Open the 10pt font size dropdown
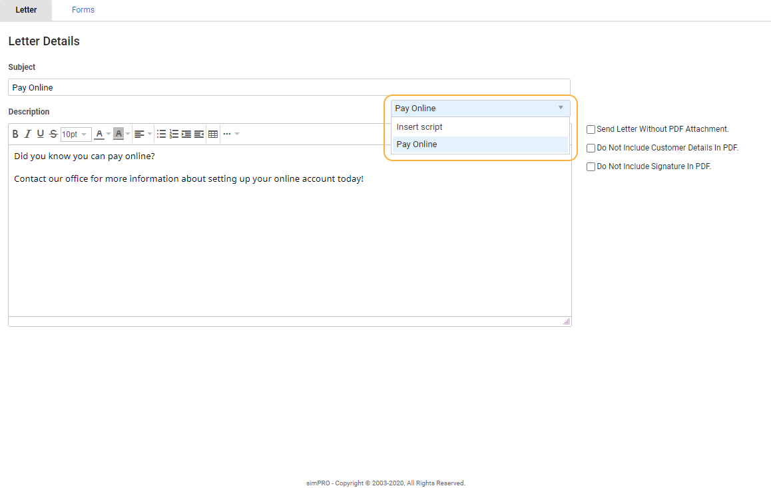Image resolution: width=771 pixels, height=488 pixels. 75,134
